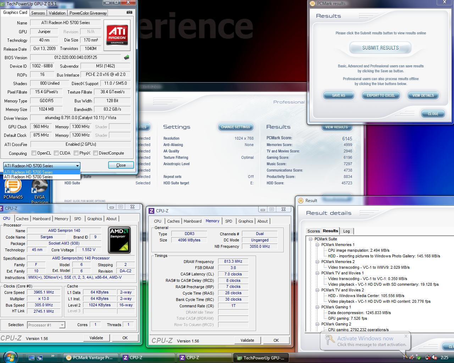Switch to Scores tab in Result details
Image resolution: width=454 pixels, height=363 pixels.
[x=314, y=231]
